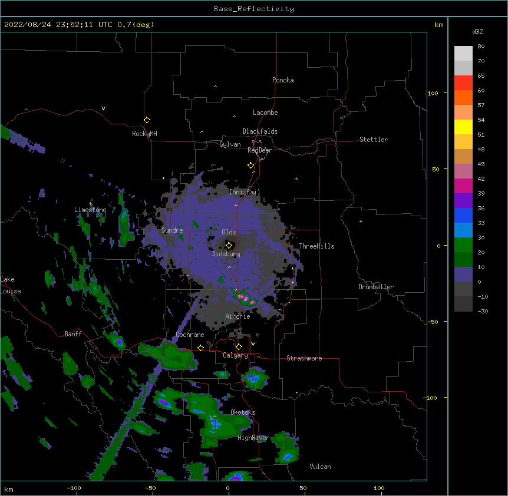Click the yellow diamond marker south of RedDeer
This screenshot has height=496, width=508.
point(250,166)
